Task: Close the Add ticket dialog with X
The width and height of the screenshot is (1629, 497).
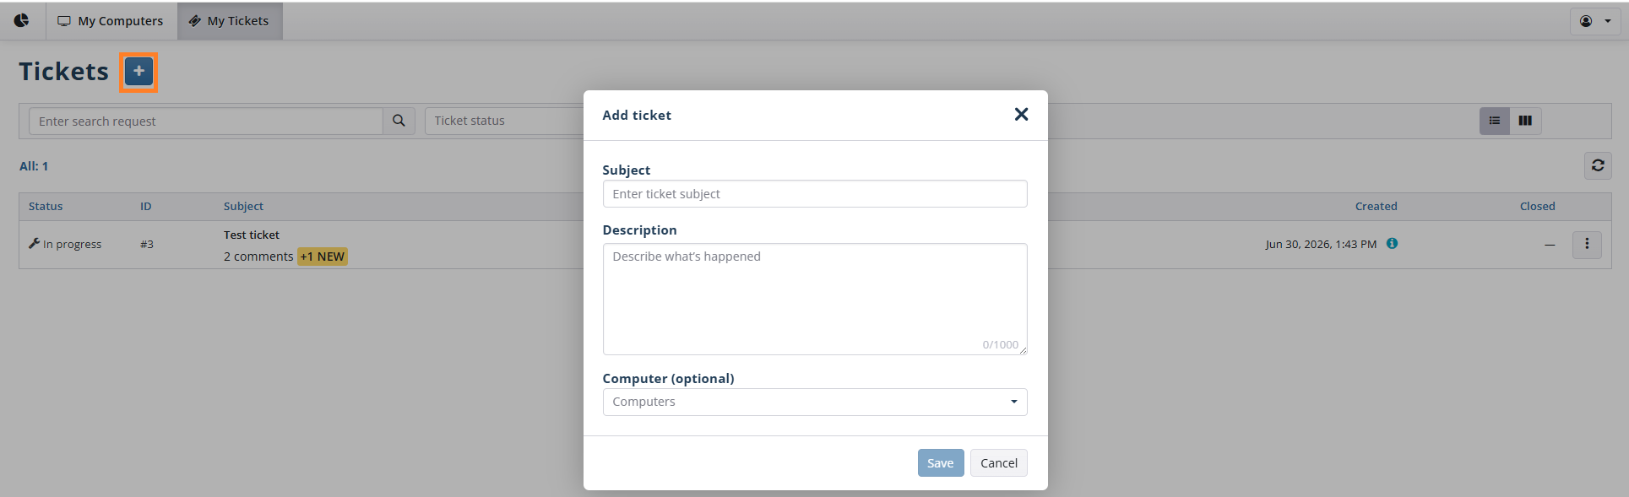Action: pyautogui.click(x=1021, y=114)
